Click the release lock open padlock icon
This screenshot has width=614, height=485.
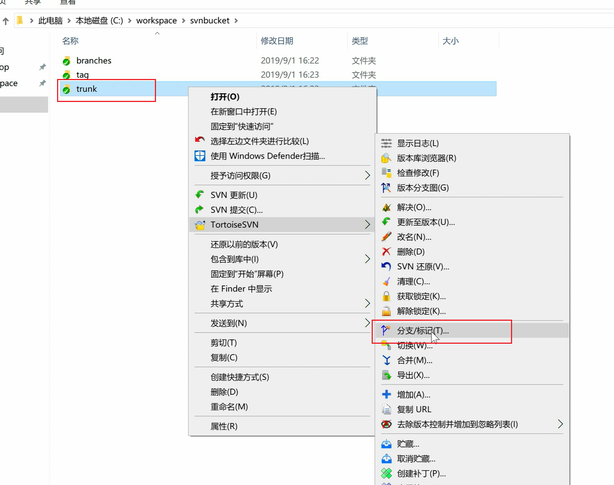386,311
